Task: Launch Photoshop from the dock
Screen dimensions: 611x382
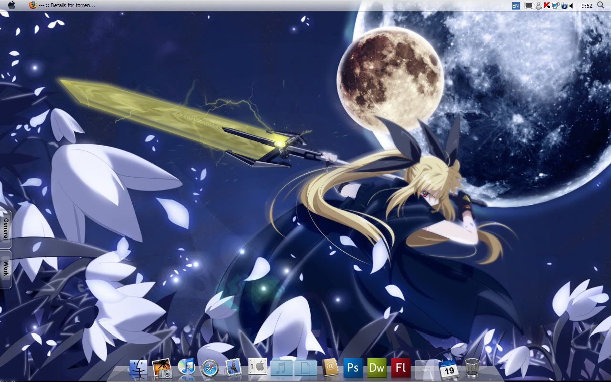Action: tap(353, 368)
